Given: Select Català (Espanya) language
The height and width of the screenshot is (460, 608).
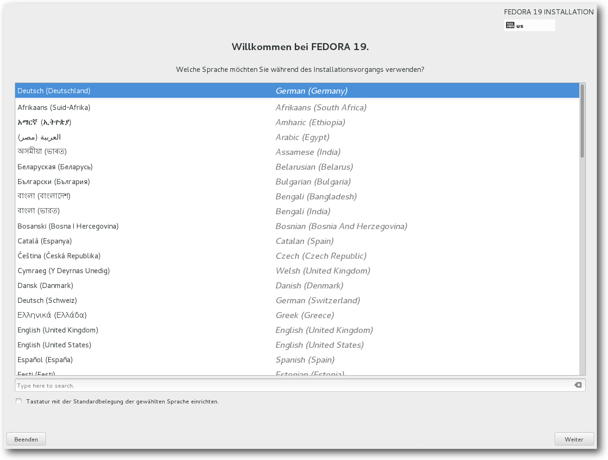Looking at the screenshot, I should click(297, 241).
